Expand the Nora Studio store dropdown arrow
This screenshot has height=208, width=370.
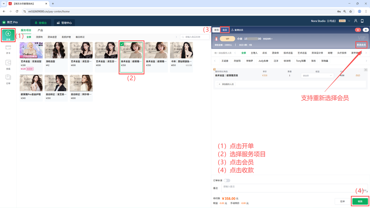coord(349,21)
